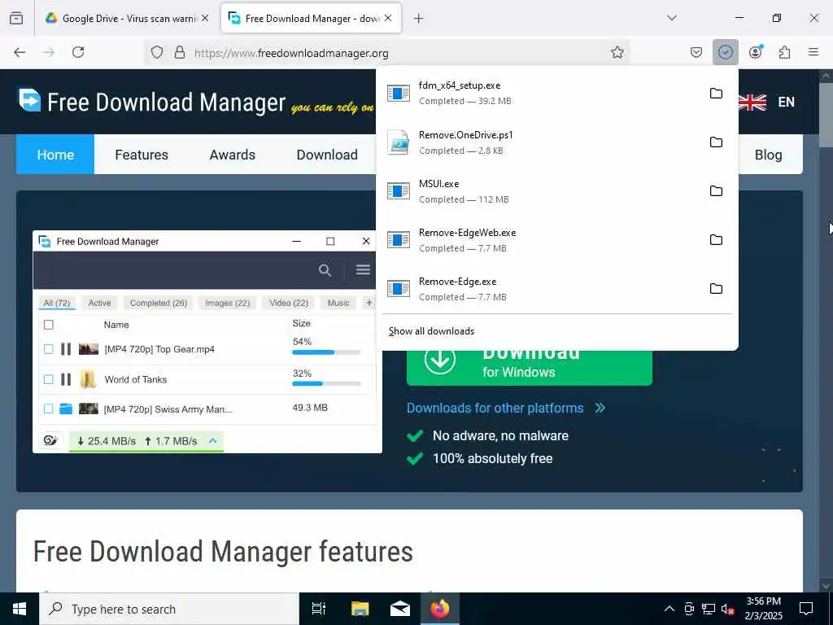Open the Windows Start menu
The image size is (833, 625).
[x=20, y=609]
